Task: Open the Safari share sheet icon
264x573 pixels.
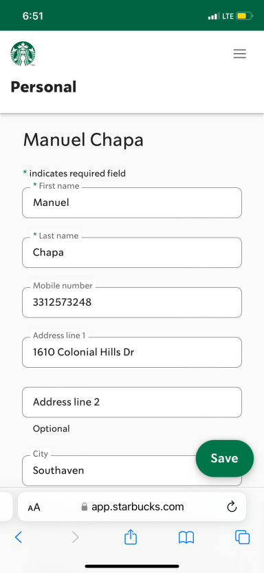Action: 131,536
